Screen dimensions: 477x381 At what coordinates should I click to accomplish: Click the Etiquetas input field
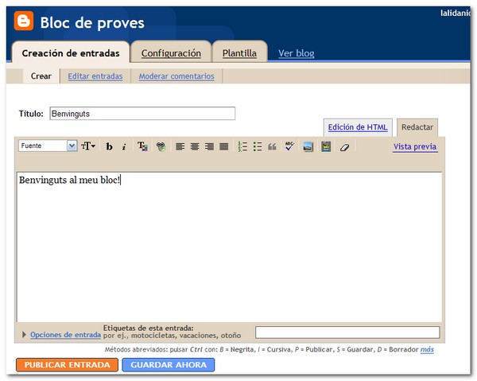pos(347,332)
